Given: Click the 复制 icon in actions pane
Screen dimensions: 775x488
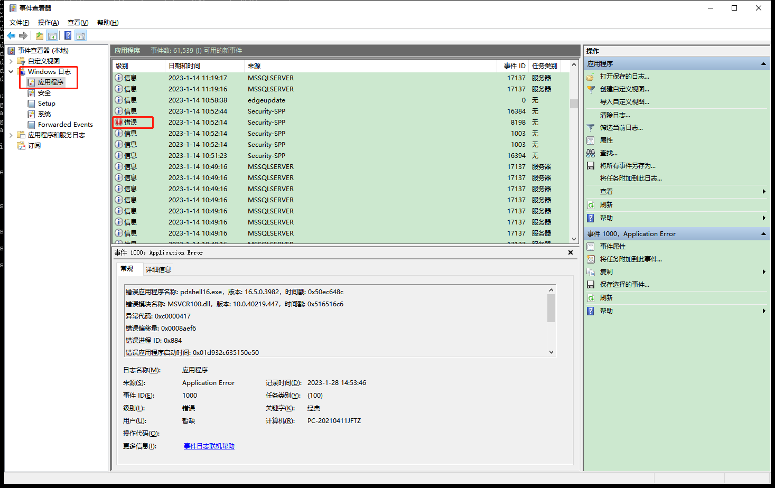Looking at the screenshot, I should pos(591,272).
